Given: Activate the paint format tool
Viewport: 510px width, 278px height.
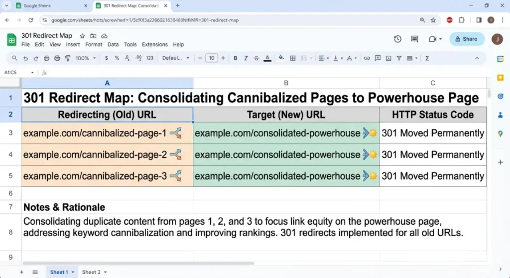Looking at the screenshot, I should click(68, 58).
